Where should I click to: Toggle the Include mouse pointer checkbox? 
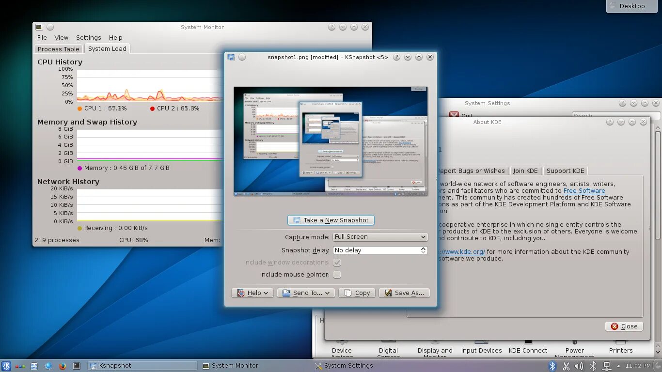(x=337, y=275)
